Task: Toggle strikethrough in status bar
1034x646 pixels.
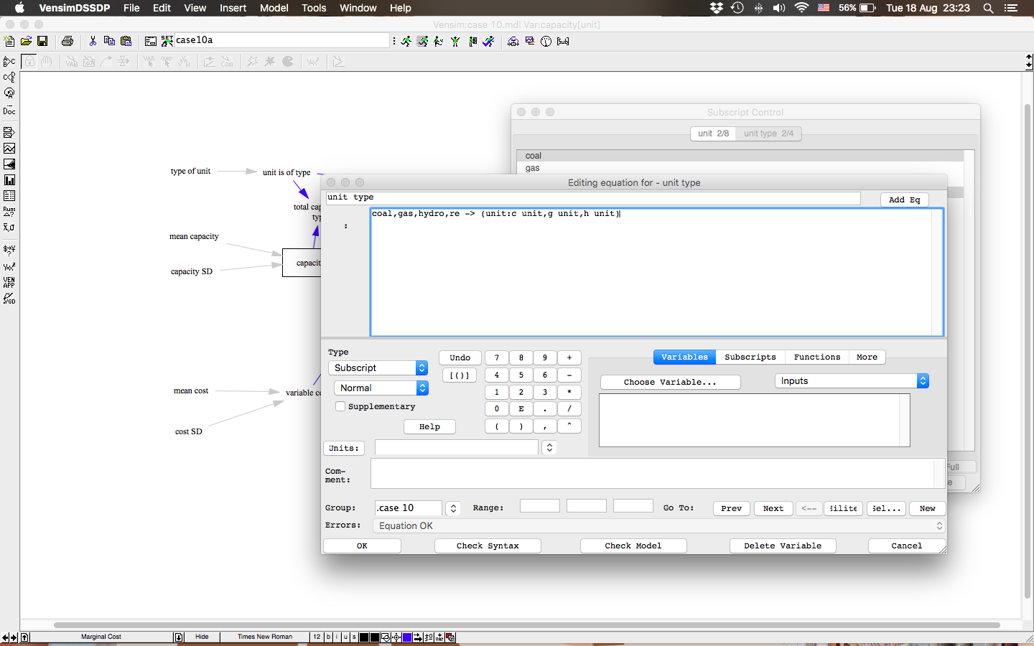Action: click(354, 637)
